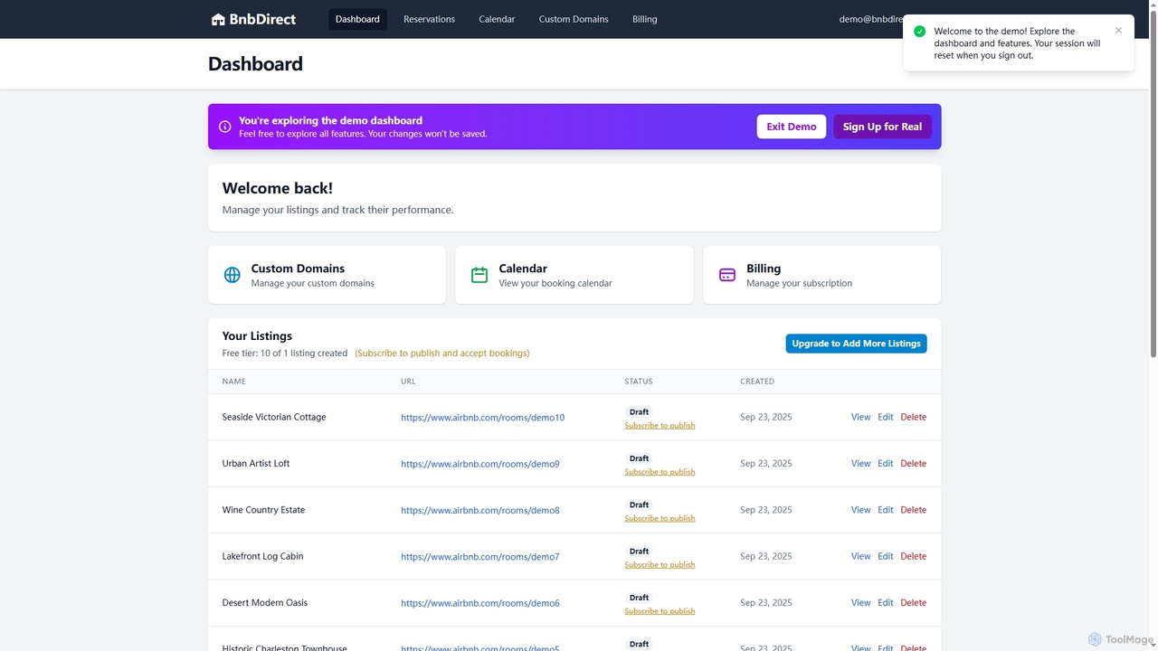Image resolution: width=1158 pixels, height=651 pixels.
Task: Click the Subscribe to publish and accept bookings note
Action: click(x=442, y=354)
